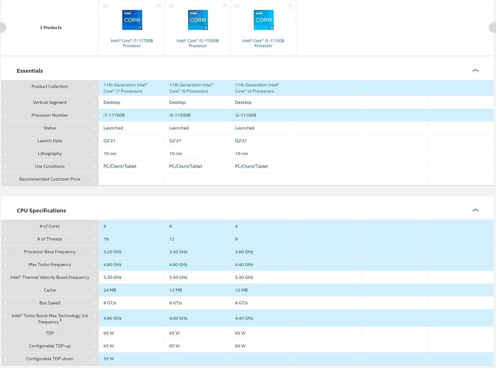Open 11th Generation Core i3 Processors collection link
This screenshot has height=368, width=496.
[257, 88]
